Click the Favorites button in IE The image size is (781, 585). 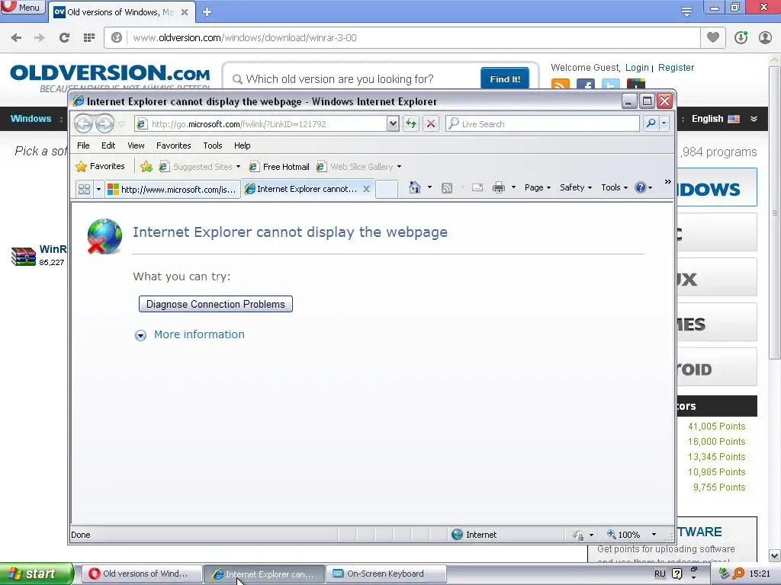pyautogui.click(x=100, y=166)
